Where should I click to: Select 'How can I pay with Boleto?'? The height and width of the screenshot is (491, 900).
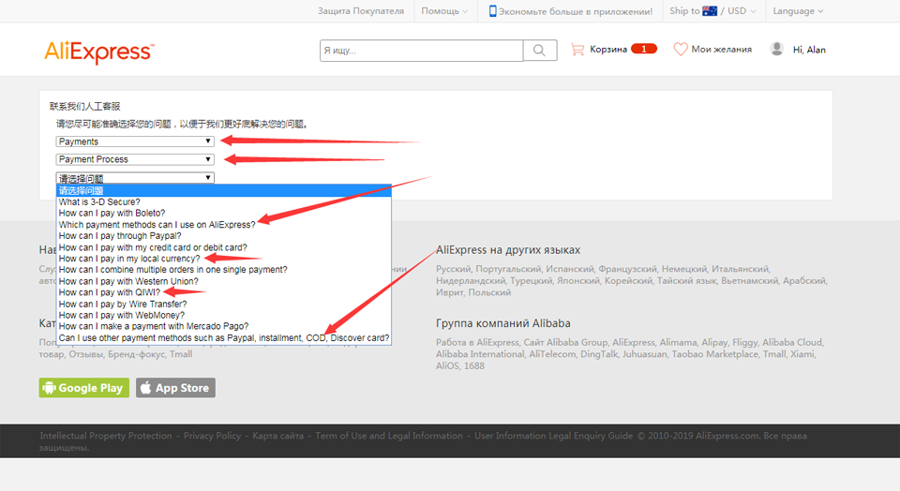click(x=224, y=214)
